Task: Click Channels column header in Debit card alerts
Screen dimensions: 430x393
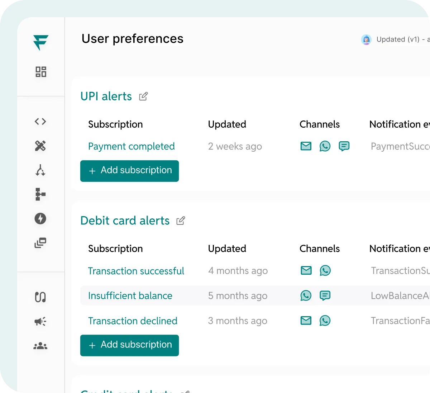Action: [x=320, y=248]
